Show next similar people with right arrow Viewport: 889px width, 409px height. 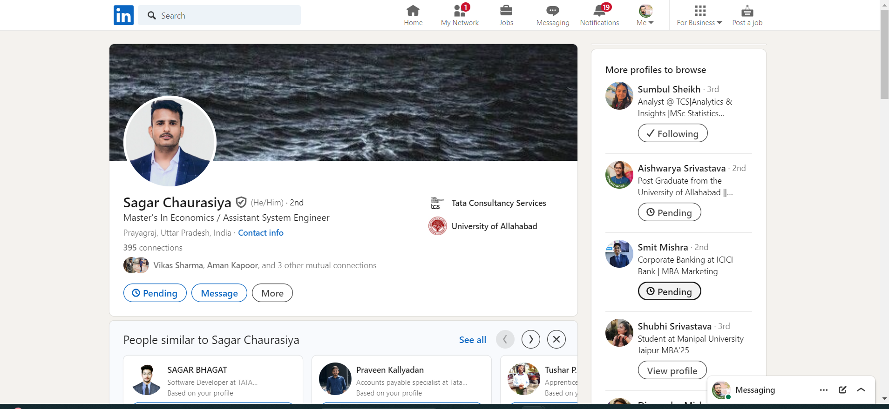point(530,339)
